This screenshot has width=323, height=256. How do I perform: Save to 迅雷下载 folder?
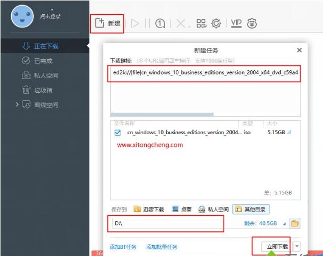click(149, 209)
